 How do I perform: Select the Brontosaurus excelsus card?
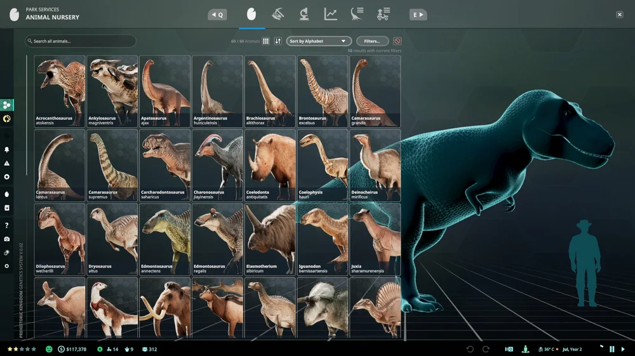coord(323,91)
